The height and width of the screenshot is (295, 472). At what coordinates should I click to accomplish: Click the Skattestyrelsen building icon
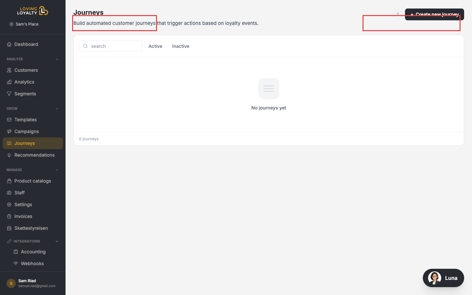(x=9, y=228)
